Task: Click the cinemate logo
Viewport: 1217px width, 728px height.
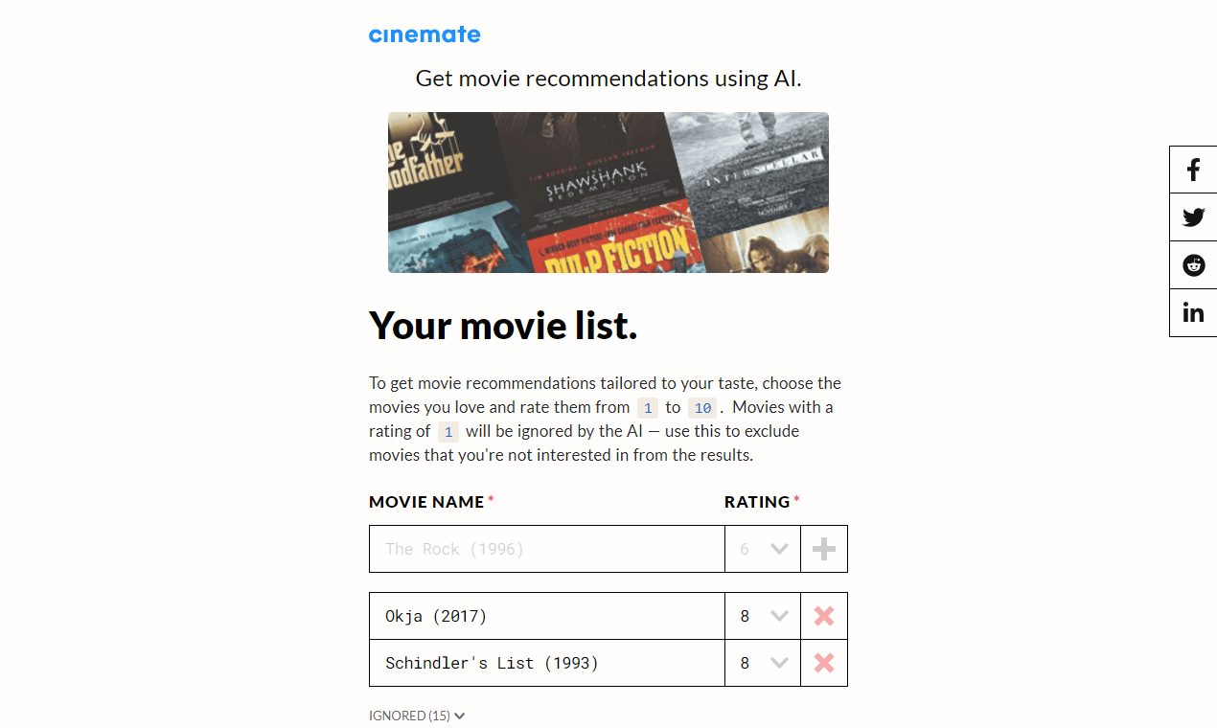Action: (x=425, y=34)
